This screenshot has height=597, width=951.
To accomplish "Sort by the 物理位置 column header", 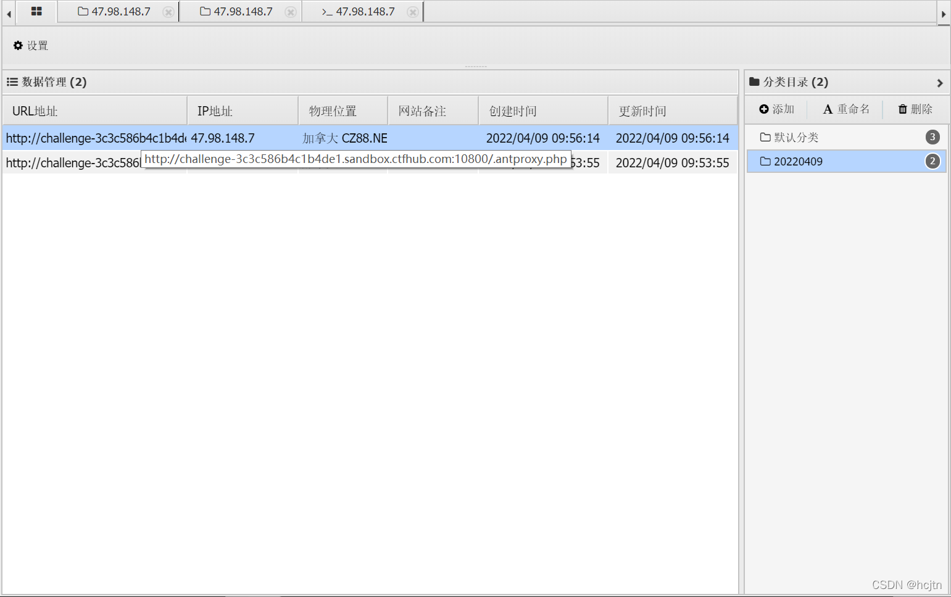I will [343, 111].
